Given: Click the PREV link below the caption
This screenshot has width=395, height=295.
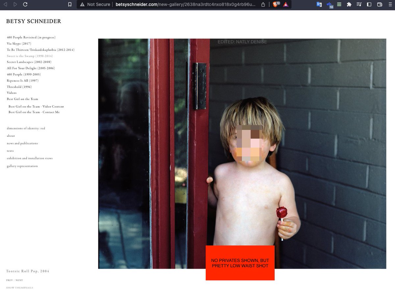Looking at the screenshot, I should pos(9,281).
